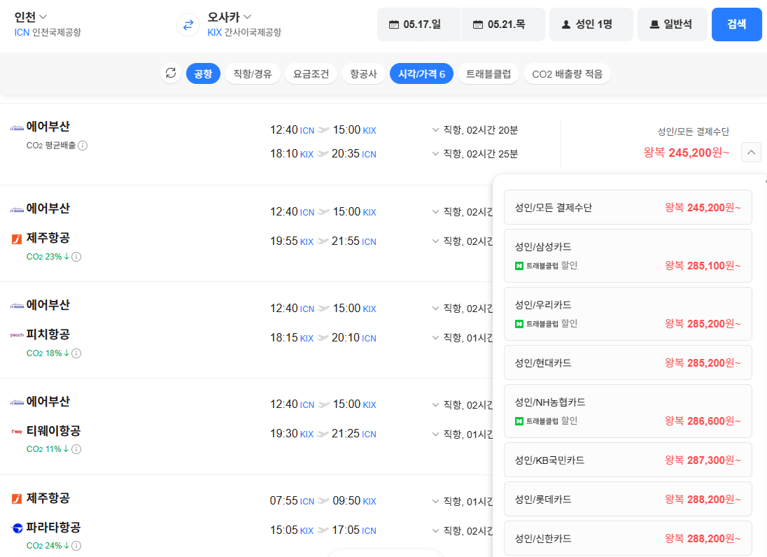767x557 pixels.
Task: Enable the CO2 배출량 적음 filter
Action: pyautogui.click(x=567, y=73)
